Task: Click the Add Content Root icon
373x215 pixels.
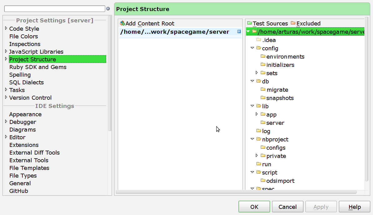Action: coord(122,23)
